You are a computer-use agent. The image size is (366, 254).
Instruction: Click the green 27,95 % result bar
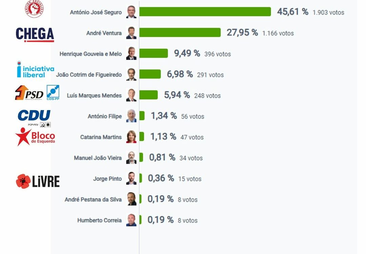click(x=180, y=33)
